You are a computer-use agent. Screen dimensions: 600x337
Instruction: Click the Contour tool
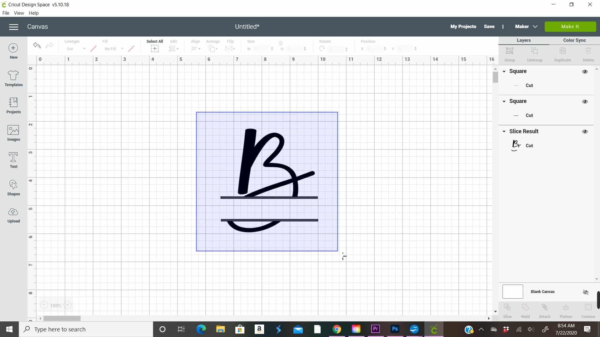[x=588, y=307]
